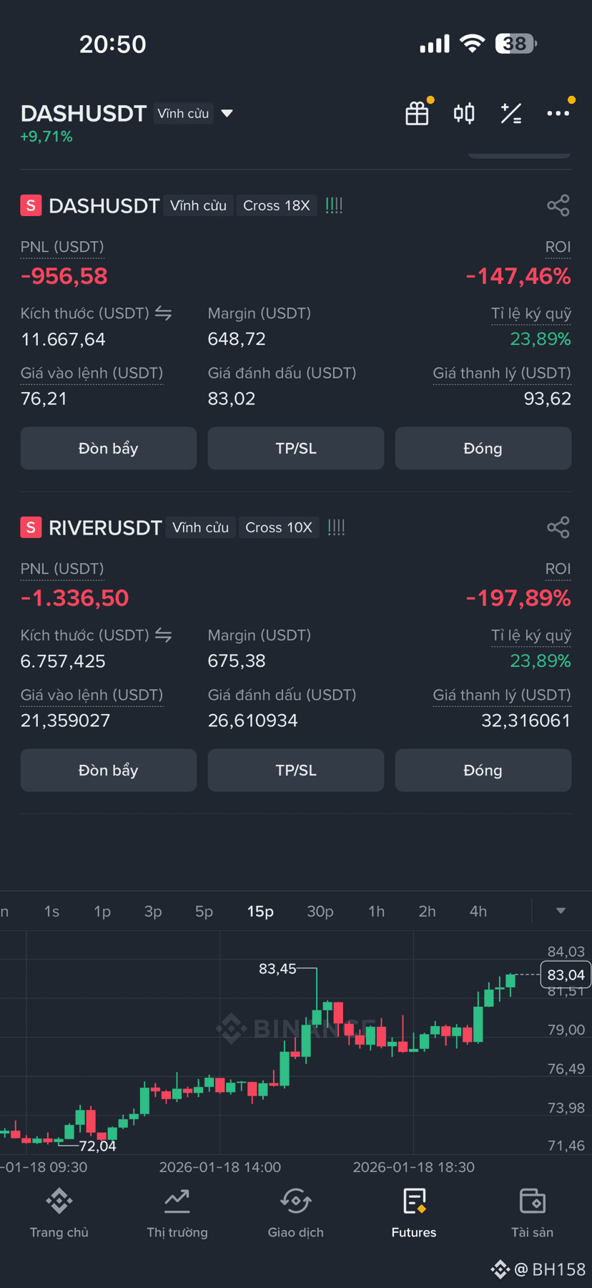Open Đòn bẩy for DASHUSDT position
This screenshot has width=592, height=1288.
(x=109, y=449)
